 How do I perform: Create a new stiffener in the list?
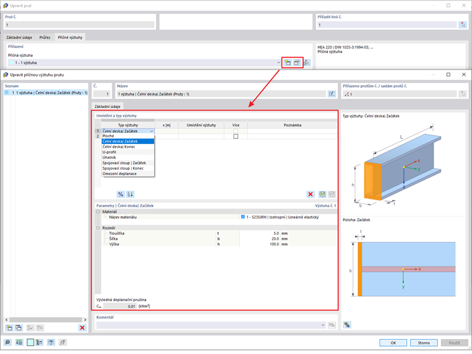tap(9, 328)
